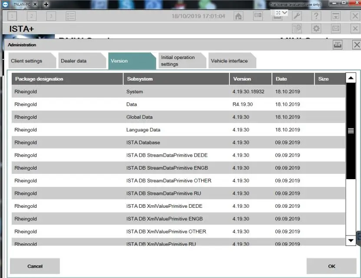Select the Version tab
Screen dimensions: 361x278
[x=132, y=61]
